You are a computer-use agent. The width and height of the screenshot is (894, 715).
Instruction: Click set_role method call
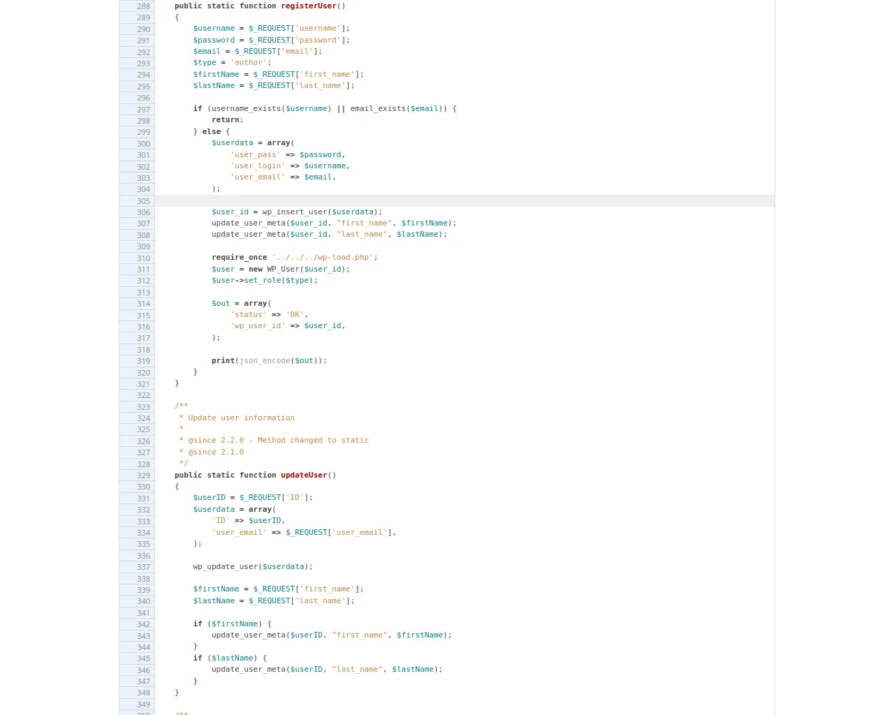click(263, 281)
